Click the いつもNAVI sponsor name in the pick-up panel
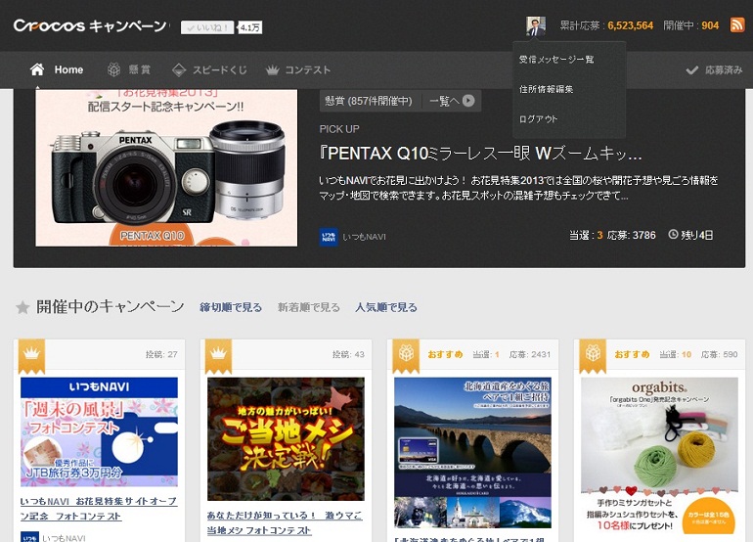 point(364,237)
